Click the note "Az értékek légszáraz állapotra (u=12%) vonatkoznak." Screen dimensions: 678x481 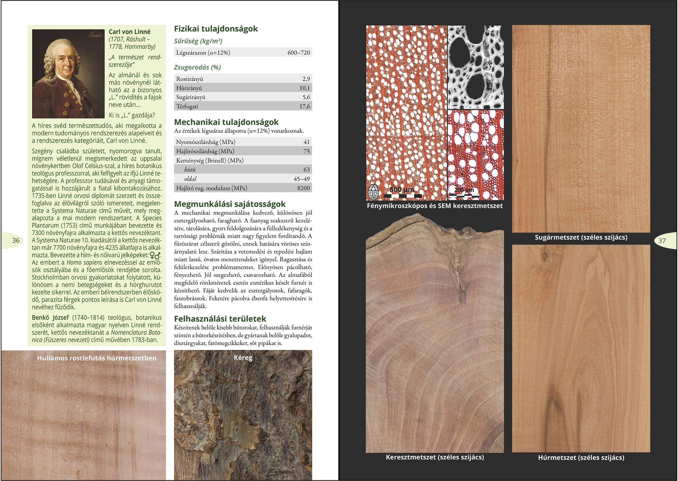tap(239, 131)
